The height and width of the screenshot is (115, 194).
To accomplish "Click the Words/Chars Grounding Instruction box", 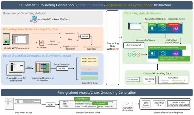I will point(179,104).
